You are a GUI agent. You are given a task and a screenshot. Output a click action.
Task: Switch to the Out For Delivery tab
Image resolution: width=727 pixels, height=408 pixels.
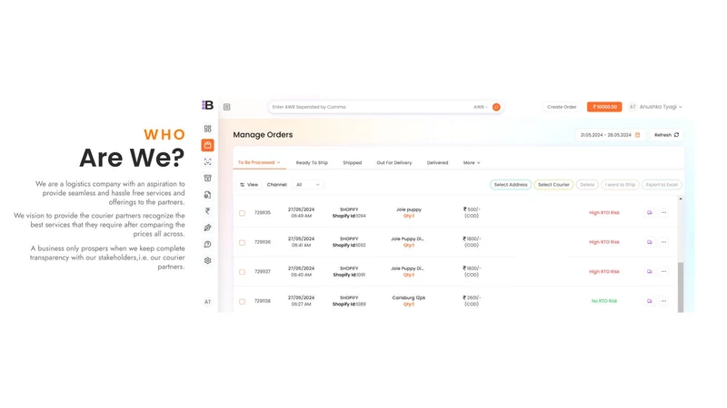pyautogui.click(x=394, y=163)
